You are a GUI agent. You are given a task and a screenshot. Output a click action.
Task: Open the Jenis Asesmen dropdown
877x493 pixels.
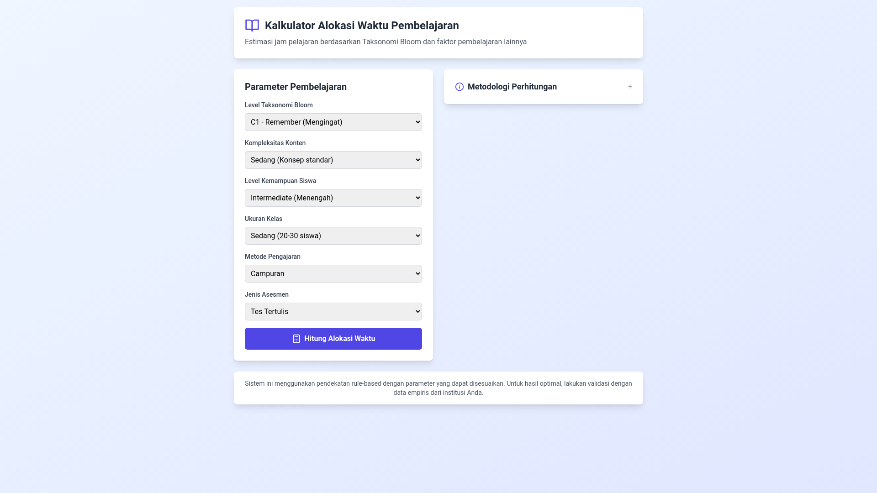point(333,311)
